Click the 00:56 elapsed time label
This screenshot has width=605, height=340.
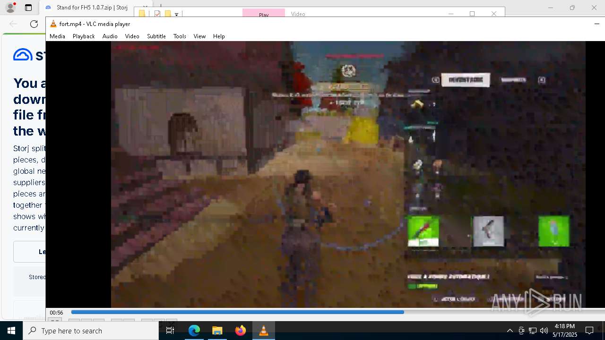point(57,313)
